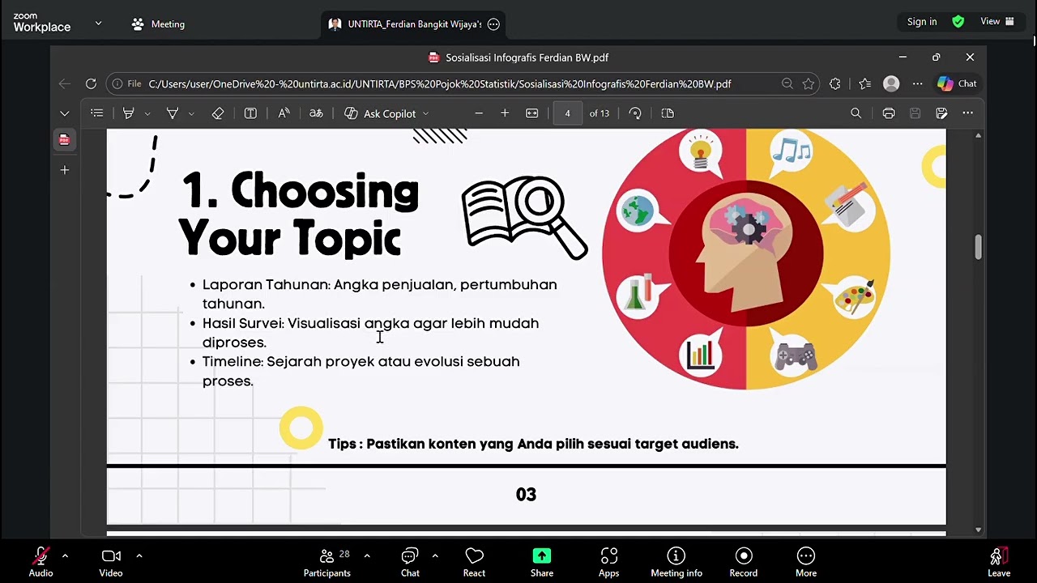This screenshot has width=1037, height=583.
Task: Select the PDF sidebar tab icon
Action: point(65,140)
